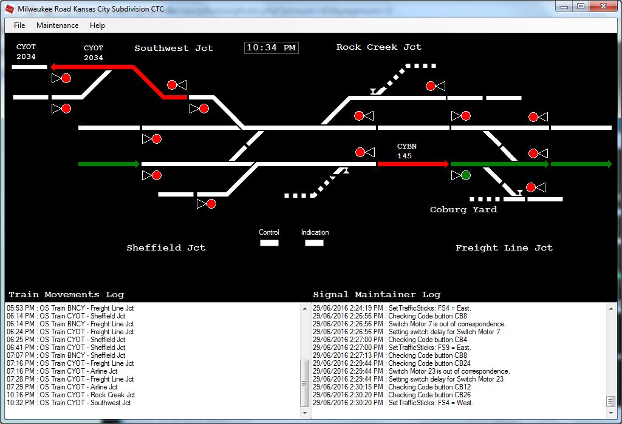Click the Train Movements Log scrollbar thumb
The height and width of the screenshot is (424, 622).
click(x=305, y=383)
